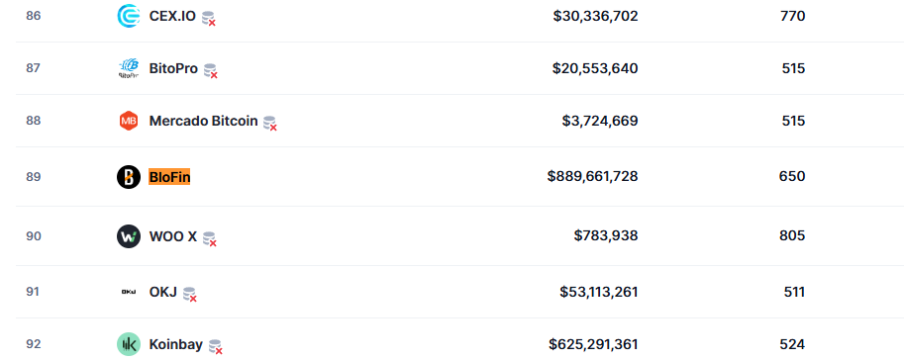
Task: Click the BitoPro exchange logo
Action: coord(128,68)
